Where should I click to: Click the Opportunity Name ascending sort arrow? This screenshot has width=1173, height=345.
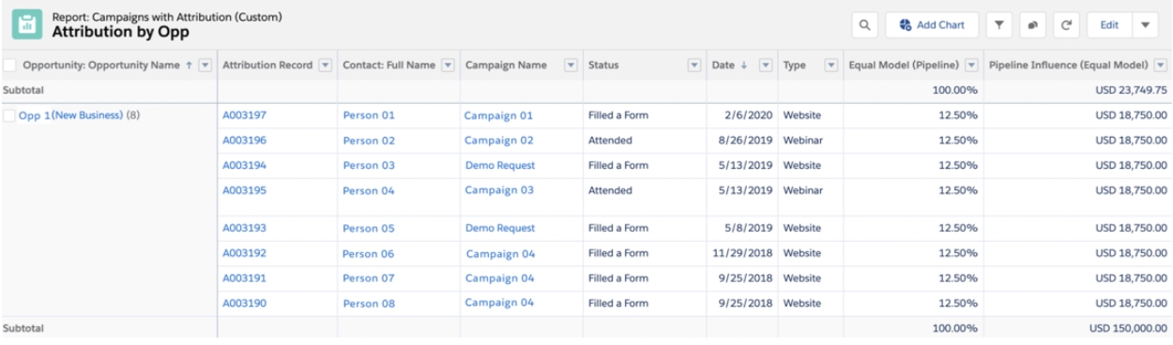tap(189, 65)
